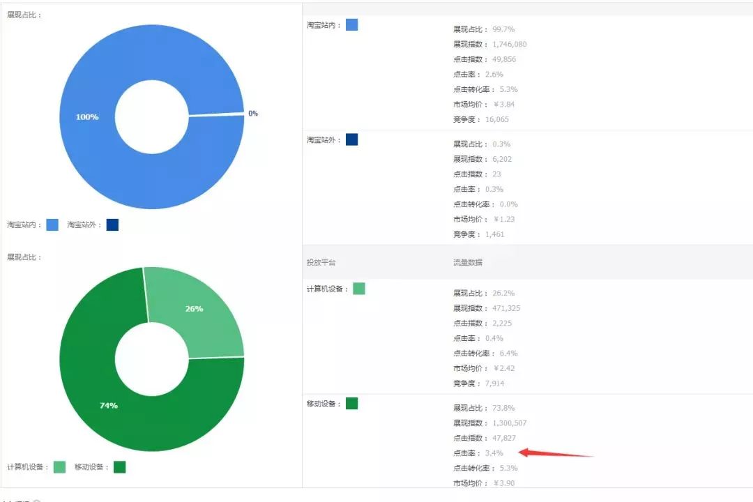753x502 pixels.
Task: Toggle the 移动设备 legend swatch below the green chart
Action: tap(120, 467)
